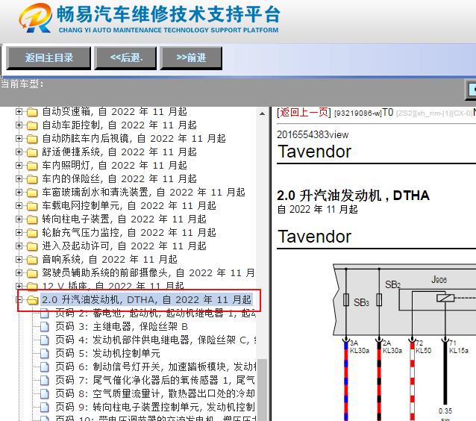The width and height of the screenshot is (476, 421).
Task: Open 页码 8: 空气质量流量计 page
Action: (x=155, y=394)
